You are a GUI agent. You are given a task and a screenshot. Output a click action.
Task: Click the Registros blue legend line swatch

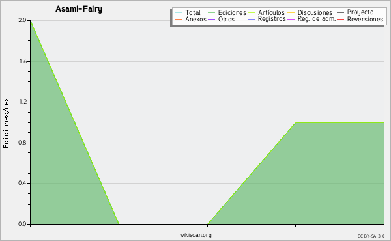coord(252,19)
